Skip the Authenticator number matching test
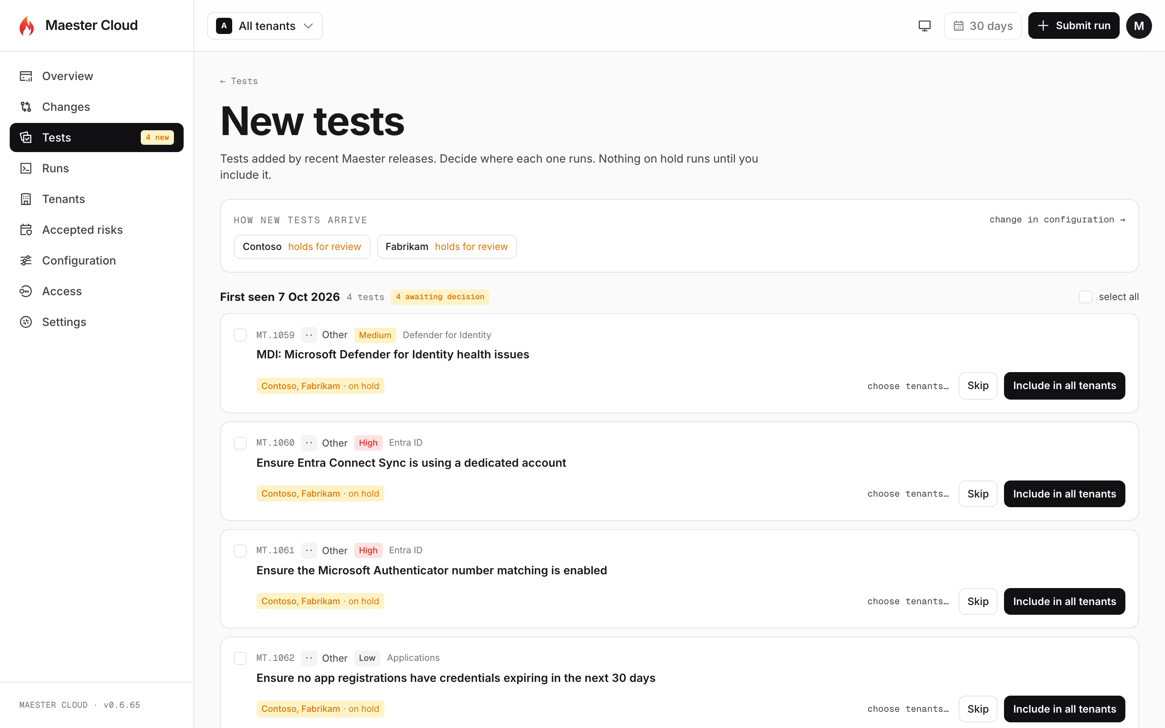This screenshot has height=728, width=1165. pos(978,601)
